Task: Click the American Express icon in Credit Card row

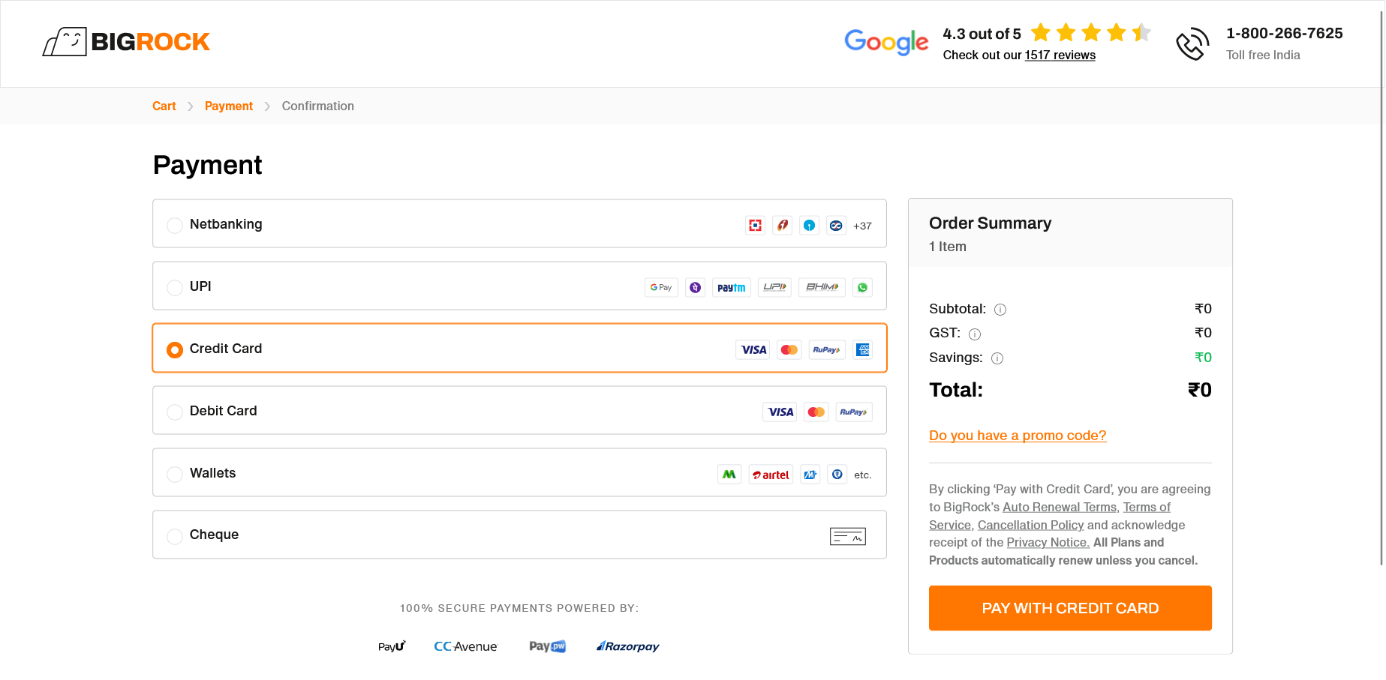Action: [x=863, y=350]
